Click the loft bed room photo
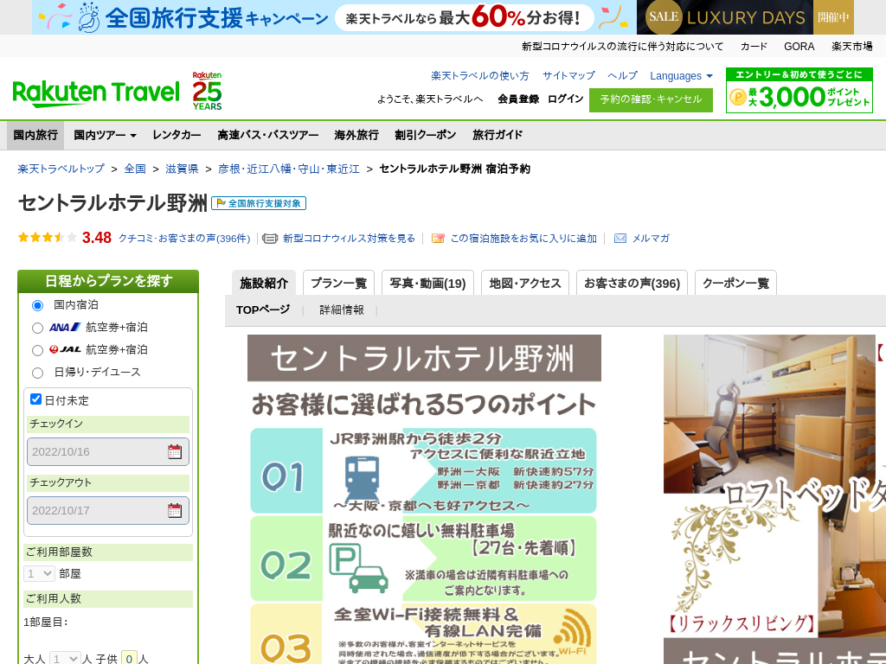 pos(769,414)
